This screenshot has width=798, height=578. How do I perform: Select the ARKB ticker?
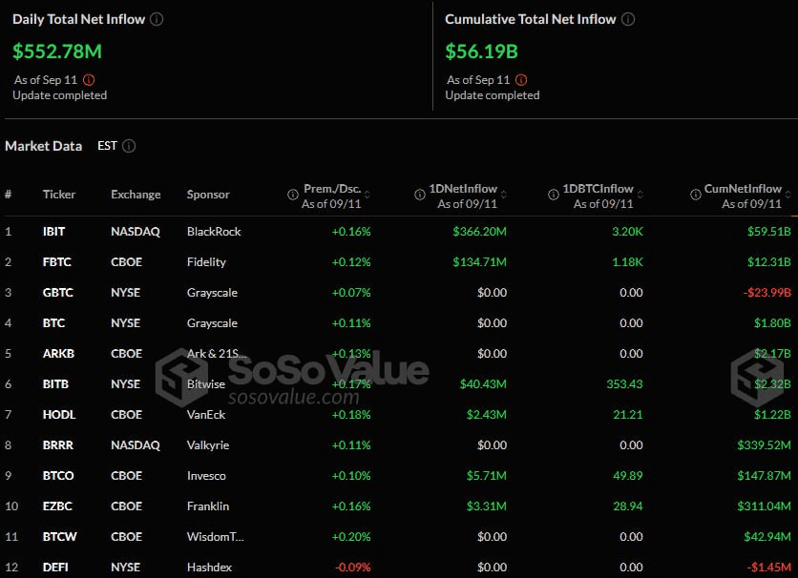[58, 353]
